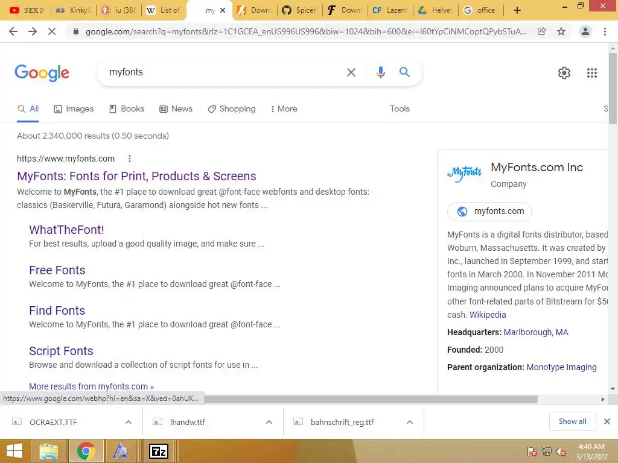Open the Chrome profile avatar
Screen dimensions: 618x463
585,31
